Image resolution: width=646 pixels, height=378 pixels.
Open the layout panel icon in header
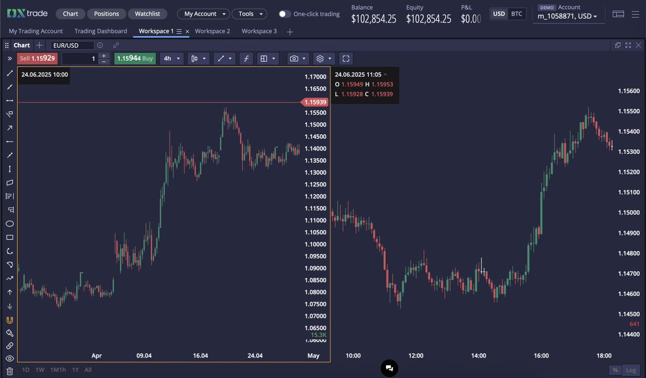(619, 13)
